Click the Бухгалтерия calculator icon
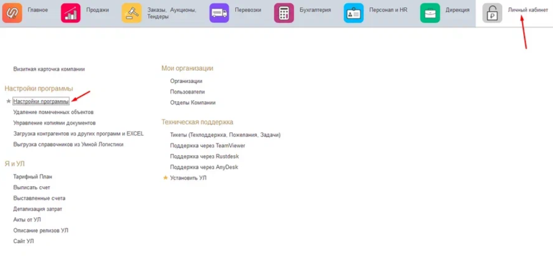Screen dimensions: 553x256 tap(284, 13)
